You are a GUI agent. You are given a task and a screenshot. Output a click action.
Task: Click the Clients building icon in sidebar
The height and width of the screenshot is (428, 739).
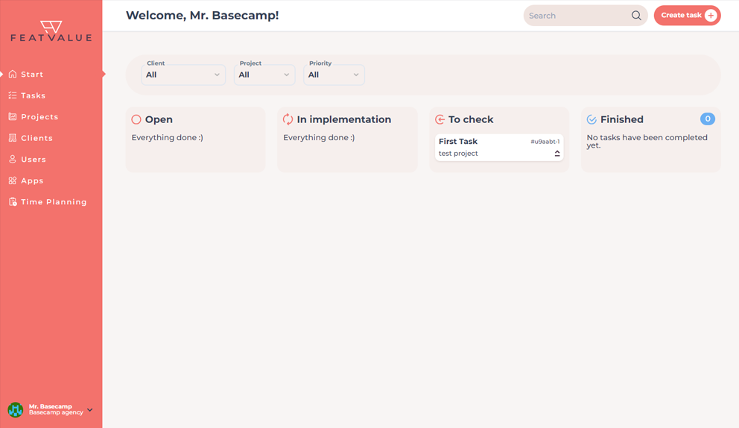pos(13,138)
